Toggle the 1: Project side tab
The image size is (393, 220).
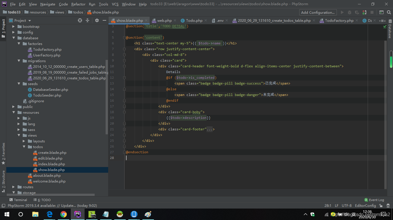pyautogui.click(x=3, y=29)
